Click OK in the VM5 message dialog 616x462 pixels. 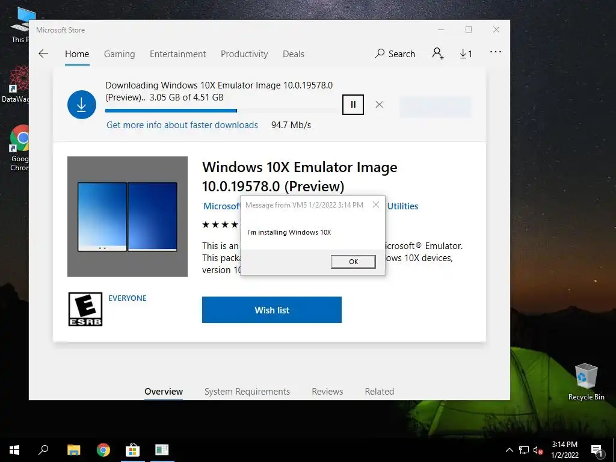pos(353,262)
